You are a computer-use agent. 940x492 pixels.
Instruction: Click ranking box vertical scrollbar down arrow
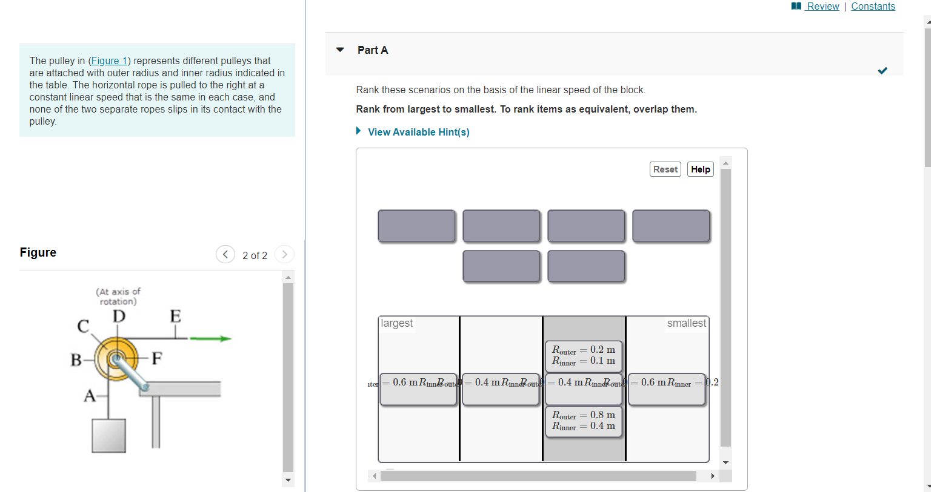point(725,463)
